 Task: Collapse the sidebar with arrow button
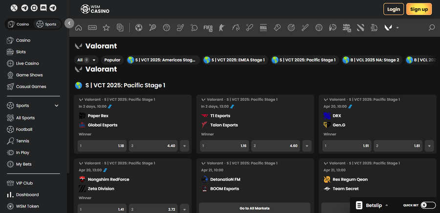point(69,24)
